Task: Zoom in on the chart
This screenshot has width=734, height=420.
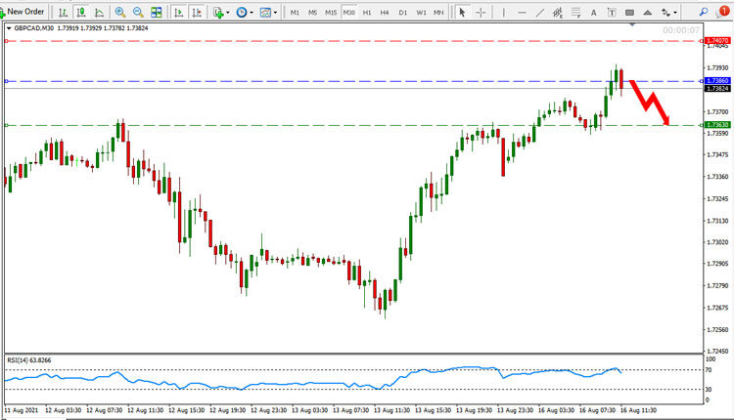Action: 119,13
